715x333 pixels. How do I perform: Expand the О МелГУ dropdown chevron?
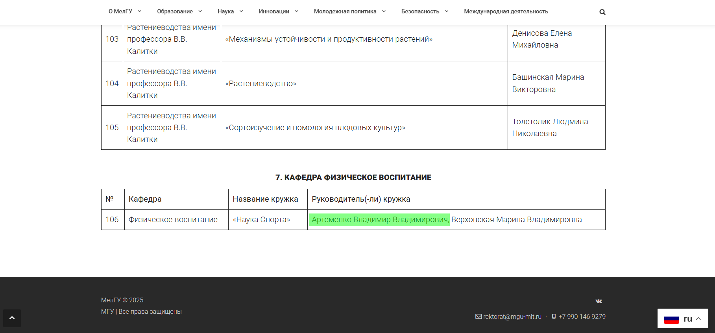pyautogui.click(x=139, y=11)
